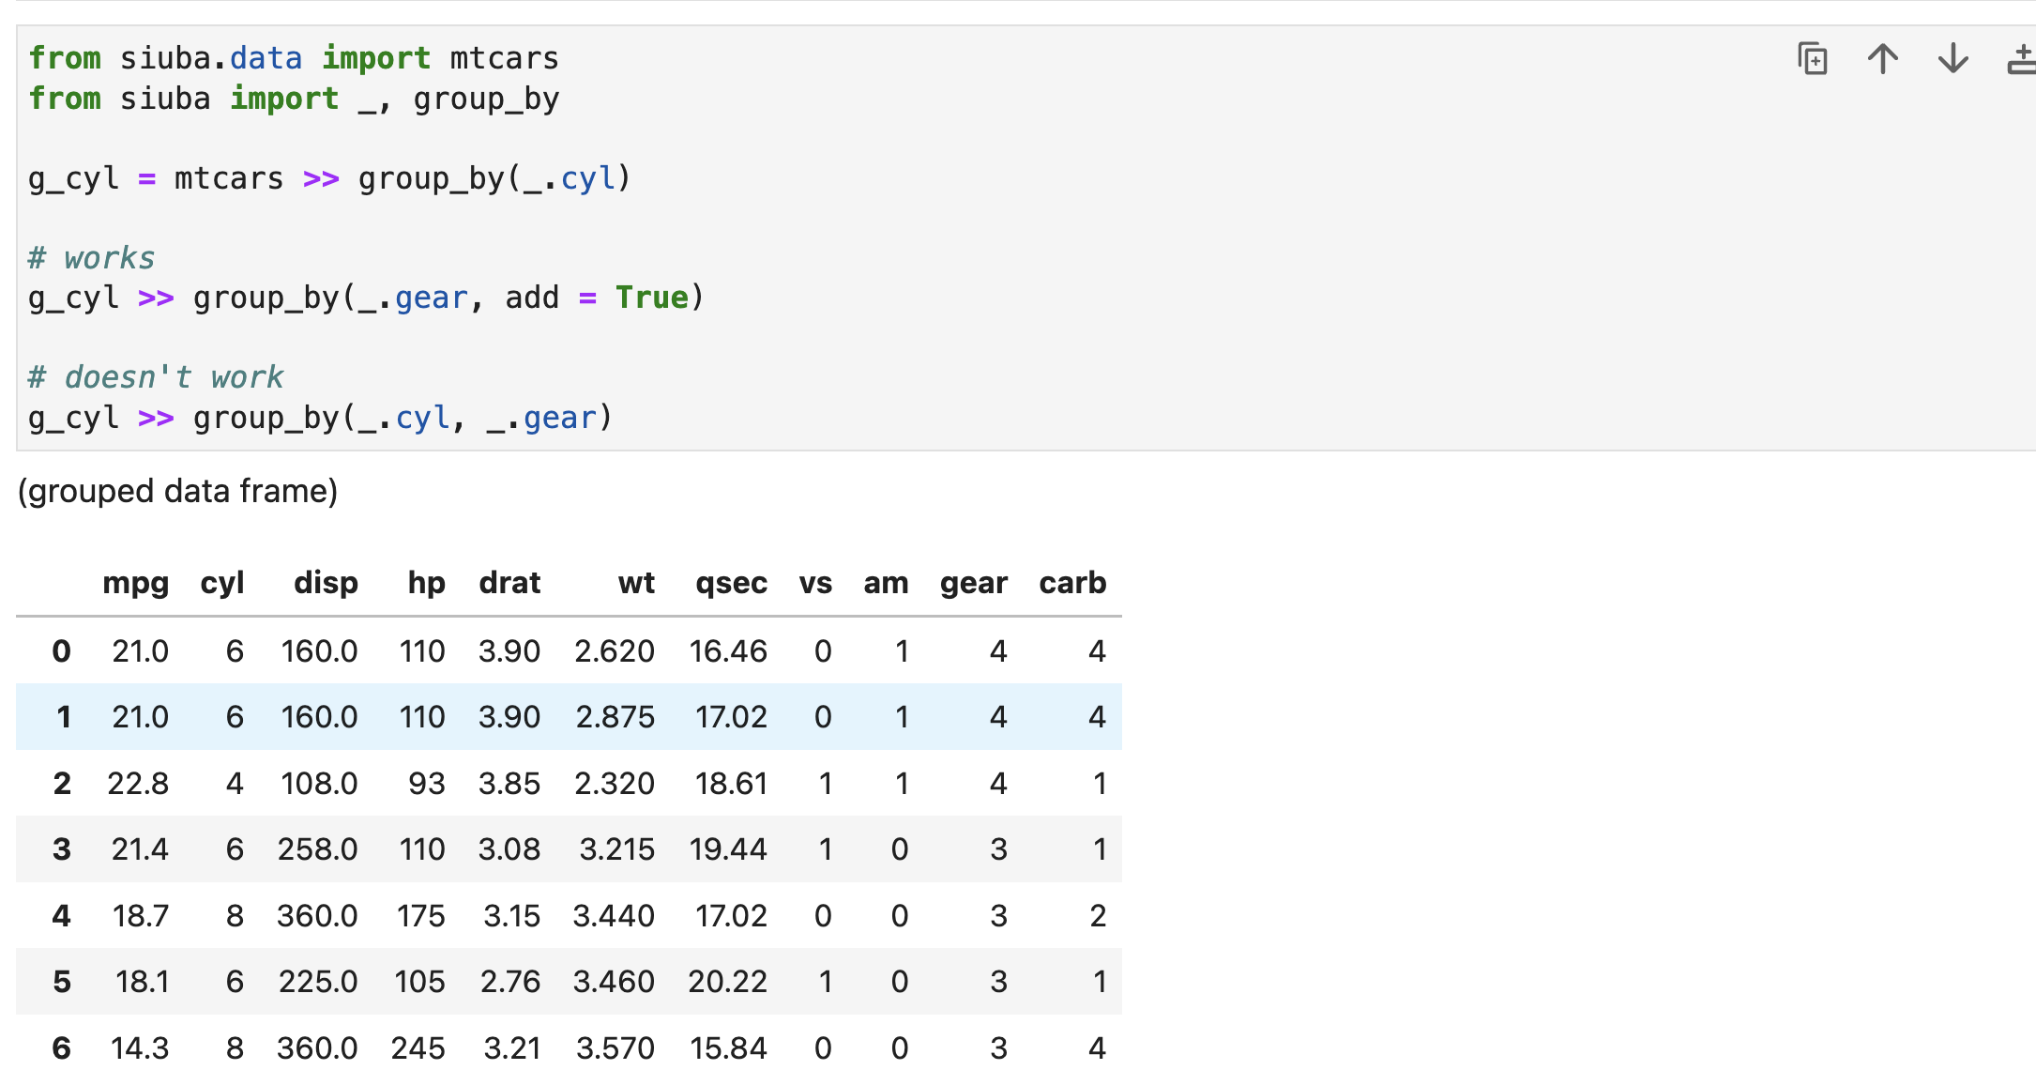This screenshot has width=2036, height=1070.
Task: Duplicate the current code cell
Action: [1812, 58]
